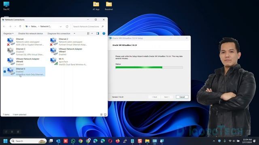This screenshot has width=259, height=145.
Task: Open WhatsApp from the taskbar
Action: [73, 141]
